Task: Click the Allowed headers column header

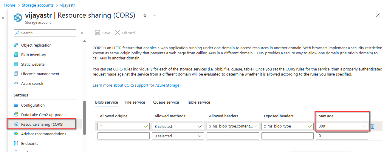Action: (224, 116)
